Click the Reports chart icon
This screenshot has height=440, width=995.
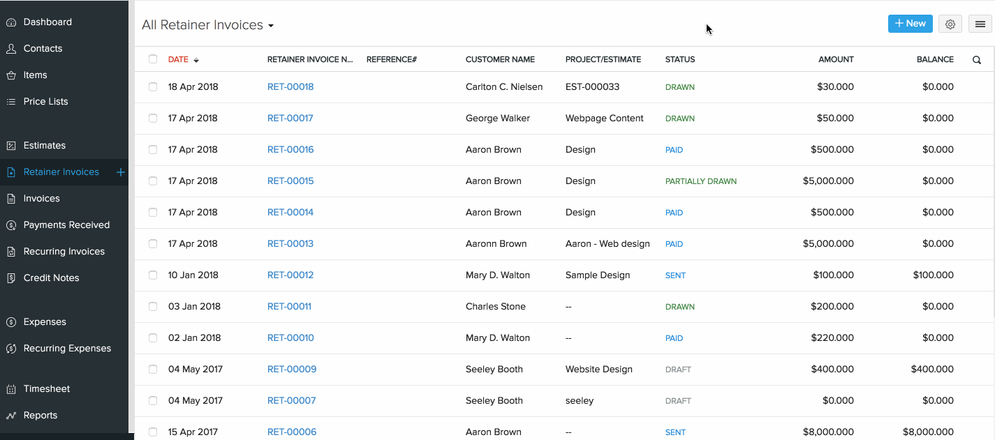coord(11,416)
